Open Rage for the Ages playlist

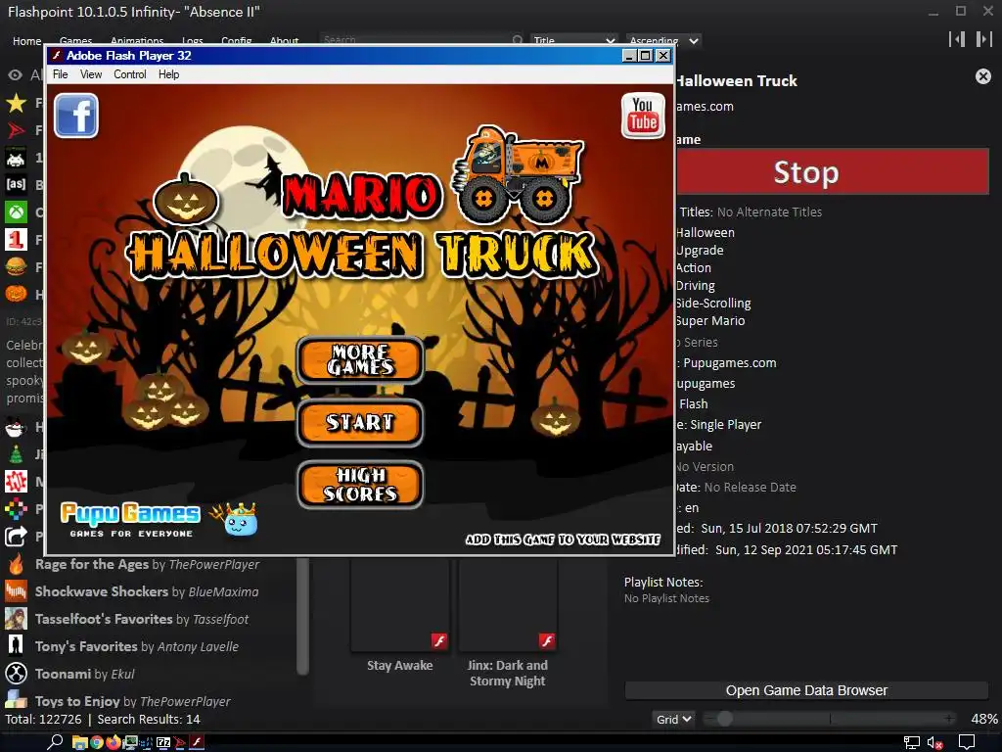click(x=147, y=565)
